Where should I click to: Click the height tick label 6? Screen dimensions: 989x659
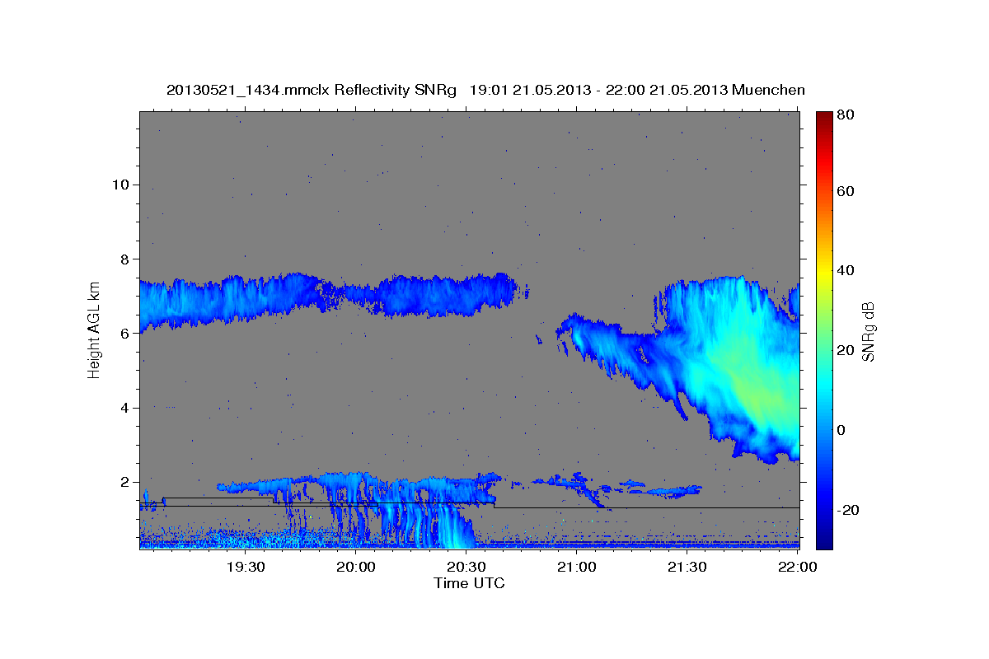click(x=127, y=334)
